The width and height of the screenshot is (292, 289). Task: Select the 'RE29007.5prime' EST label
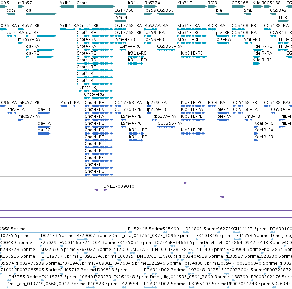pos(94,236)
